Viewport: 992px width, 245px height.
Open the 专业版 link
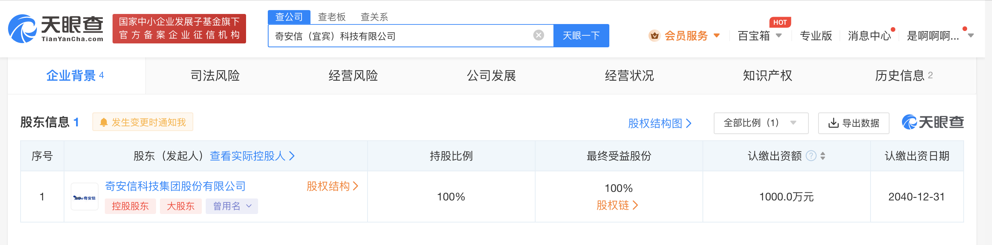[x=816, y=36]
